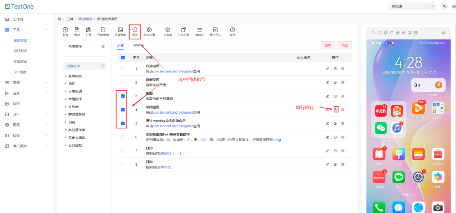Image resolution: width=456 pixels, height=213 pixels.
Task: Select 接口测试 in the sidebar menu
Action: coord(20,51)
